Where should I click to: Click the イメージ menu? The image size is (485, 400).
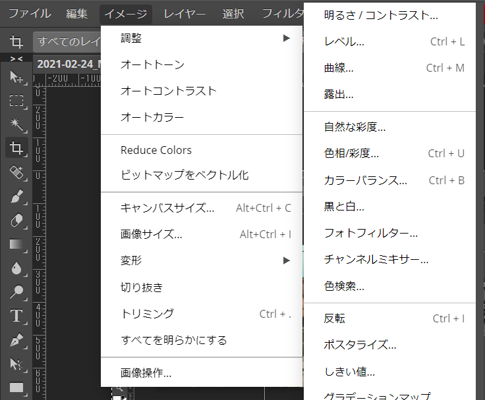126,14
